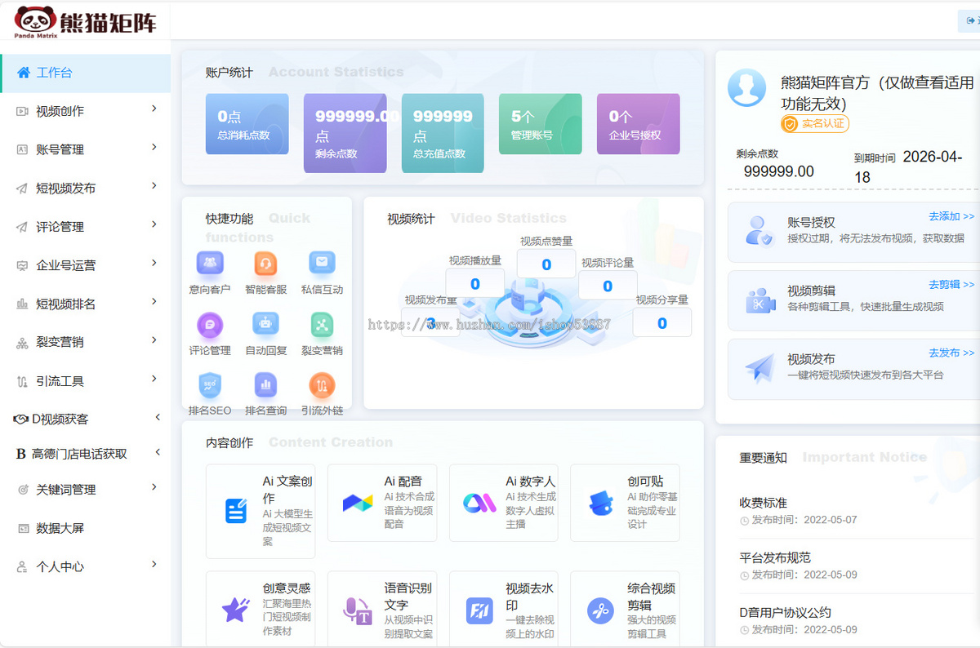The height and width of the screenshot is (648, 980).
Task: Expand the D视频获客 sidebar menu
Action: pyautogui.click(x=85, y=419)
